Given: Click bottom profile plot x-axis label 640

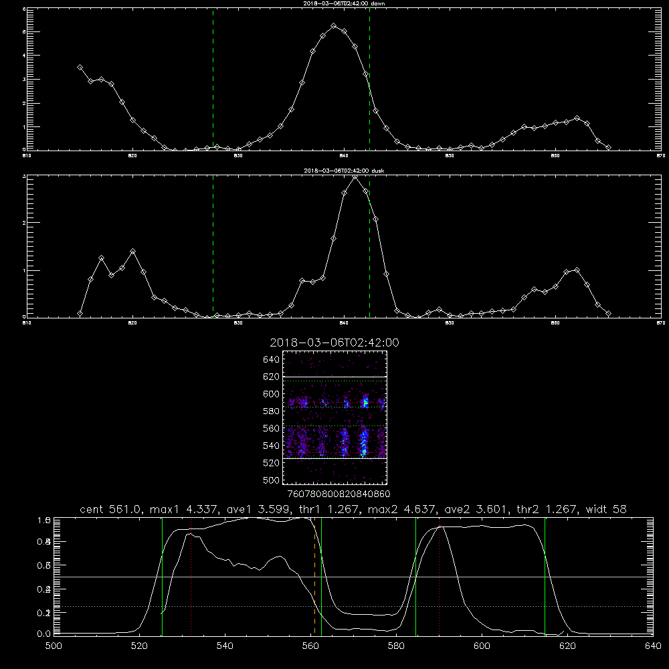Looking at the screenshot, I should (653, 646).
